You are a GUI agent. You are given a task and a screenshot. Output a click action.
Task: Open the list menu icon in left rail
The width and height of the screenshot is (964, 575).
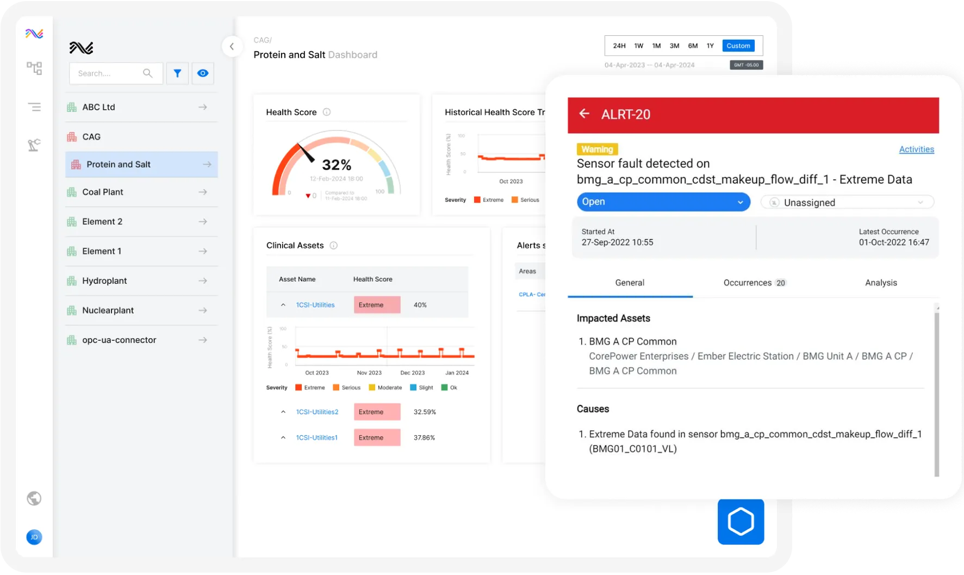click(34, 107)
